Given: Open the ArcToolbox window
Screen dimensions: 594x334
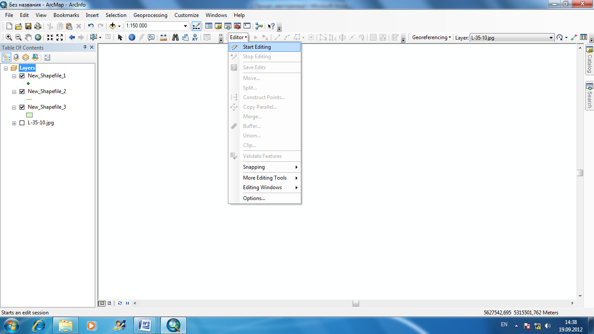Looking at the screenshot, I should pos(237,26).
